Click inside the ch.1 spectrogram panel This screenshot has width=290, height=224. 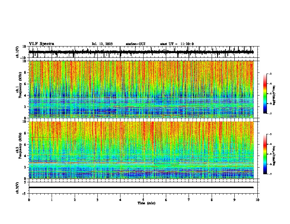141,89
